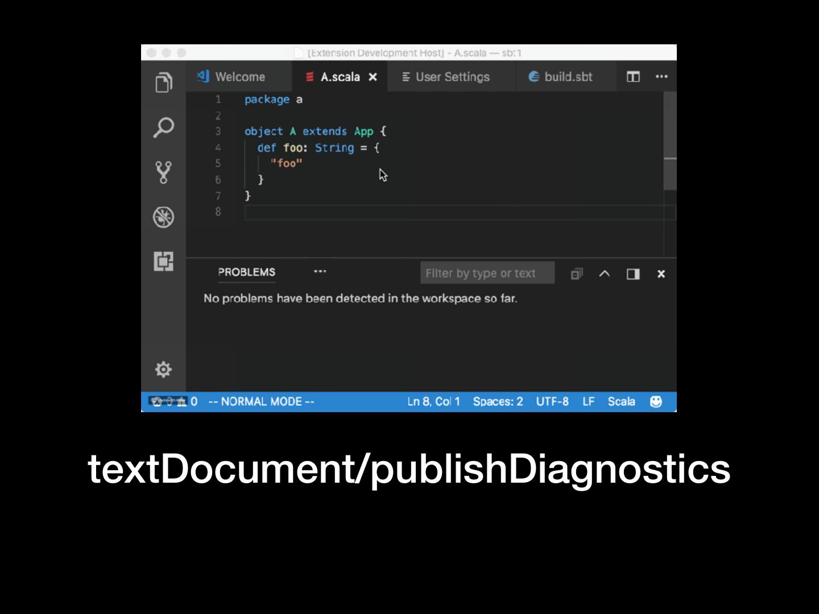Click 'object A extends App {' line
819x614 pixels.
316,131
